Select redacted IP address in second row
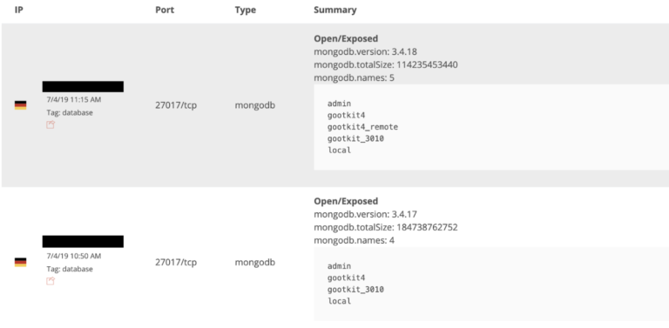 point(83,242)
